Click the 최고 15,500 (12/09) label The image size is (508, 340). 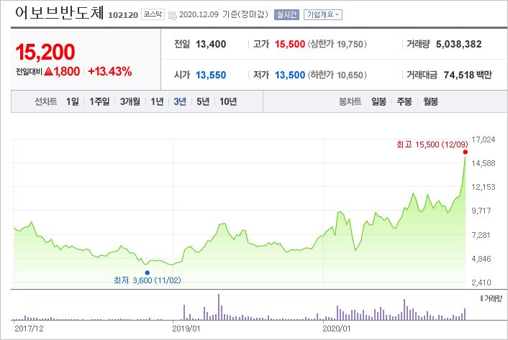(x=432, y=144)
